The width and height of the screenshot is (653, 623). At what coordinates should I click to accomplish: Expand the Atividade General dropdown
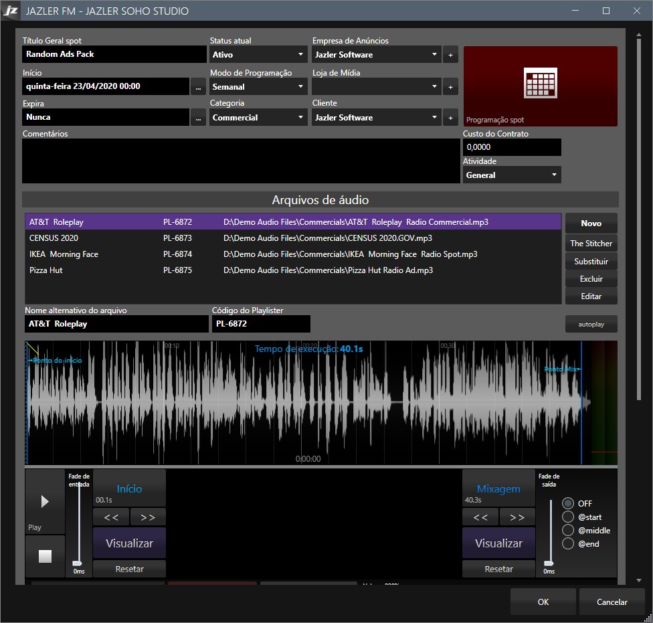[512, 175]
